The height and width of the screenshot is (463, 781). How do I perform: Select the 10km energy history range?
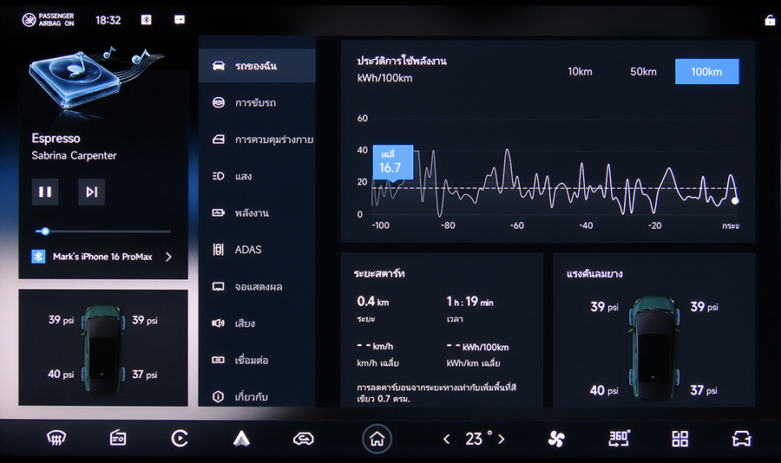tap(580, 71)
